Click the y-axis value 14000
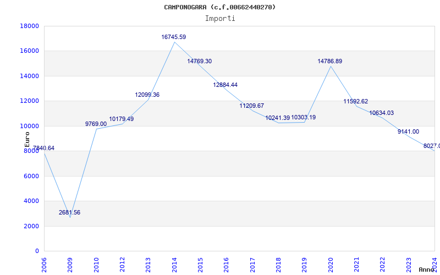Image resolution: width=440 pixels, height=275 pixels. point(30,76)
